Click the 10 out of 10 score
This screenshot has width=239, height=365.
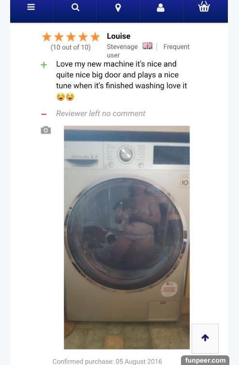(71, 47)
